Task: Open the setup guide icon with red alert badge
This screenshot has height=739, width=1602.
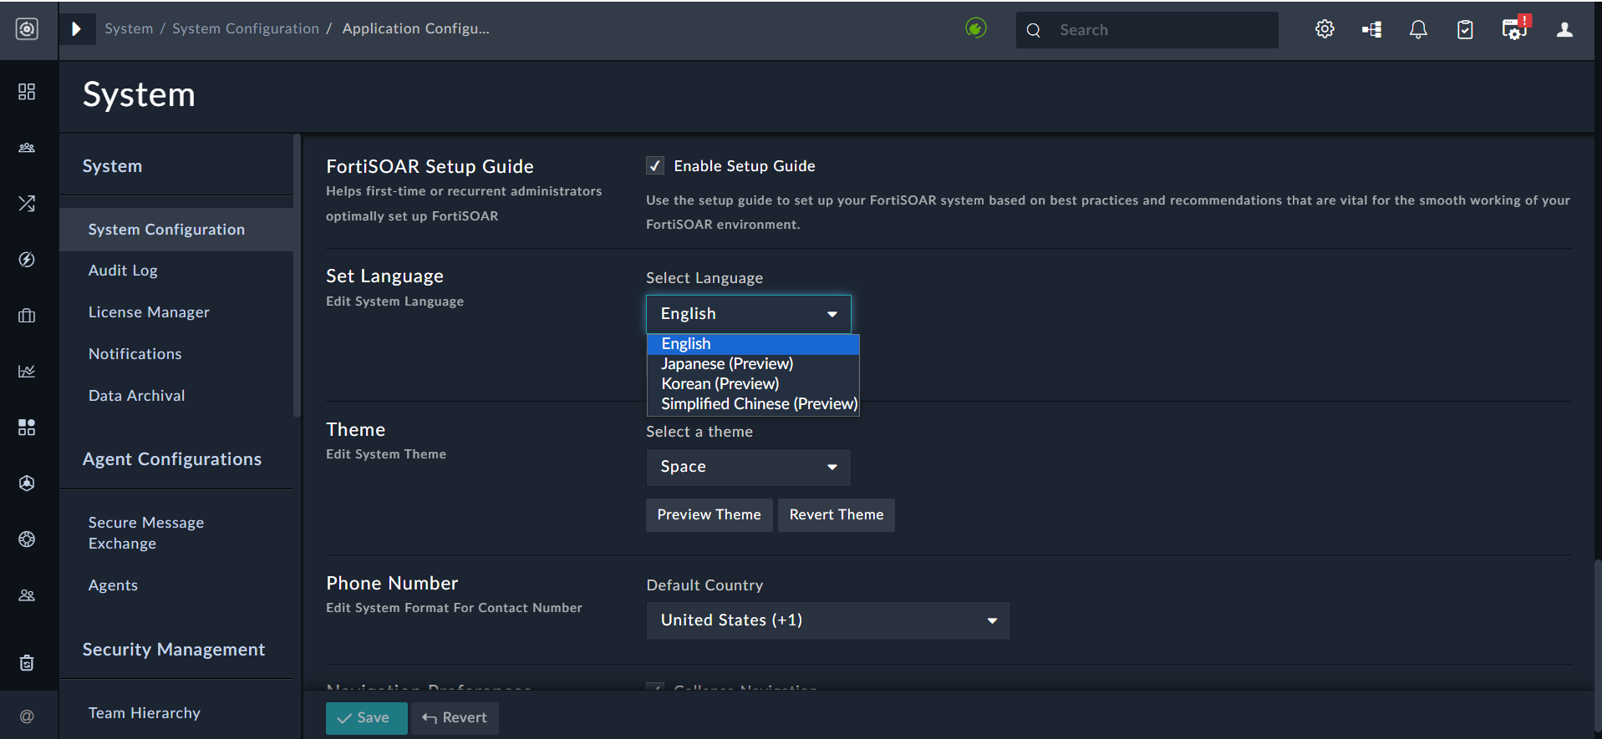Action: pos(1515,28)
